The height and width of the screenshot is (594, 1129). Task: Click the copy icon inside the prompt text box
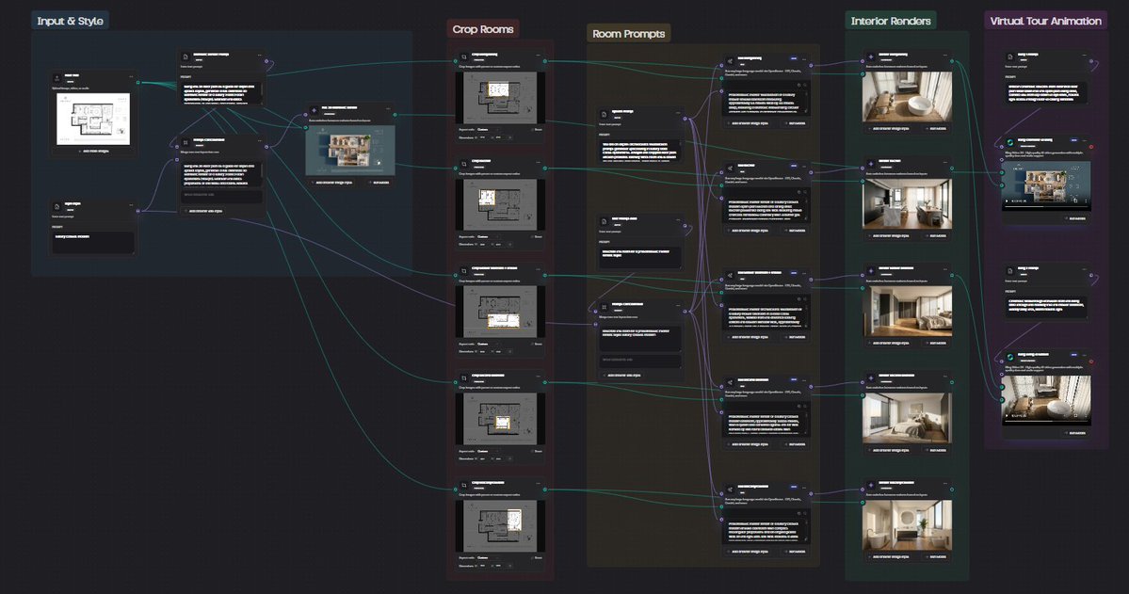point(798,83)
